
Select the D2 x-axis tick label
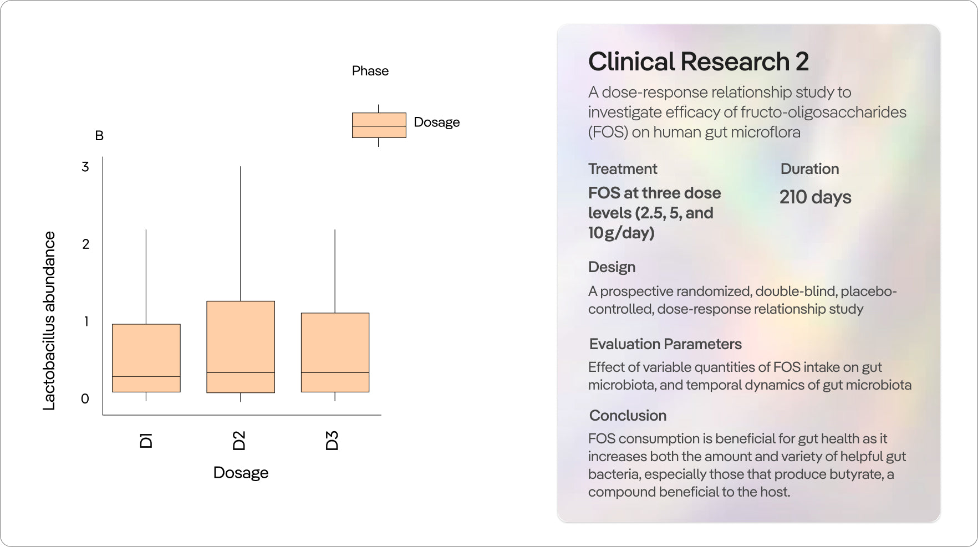pos(239,441)
